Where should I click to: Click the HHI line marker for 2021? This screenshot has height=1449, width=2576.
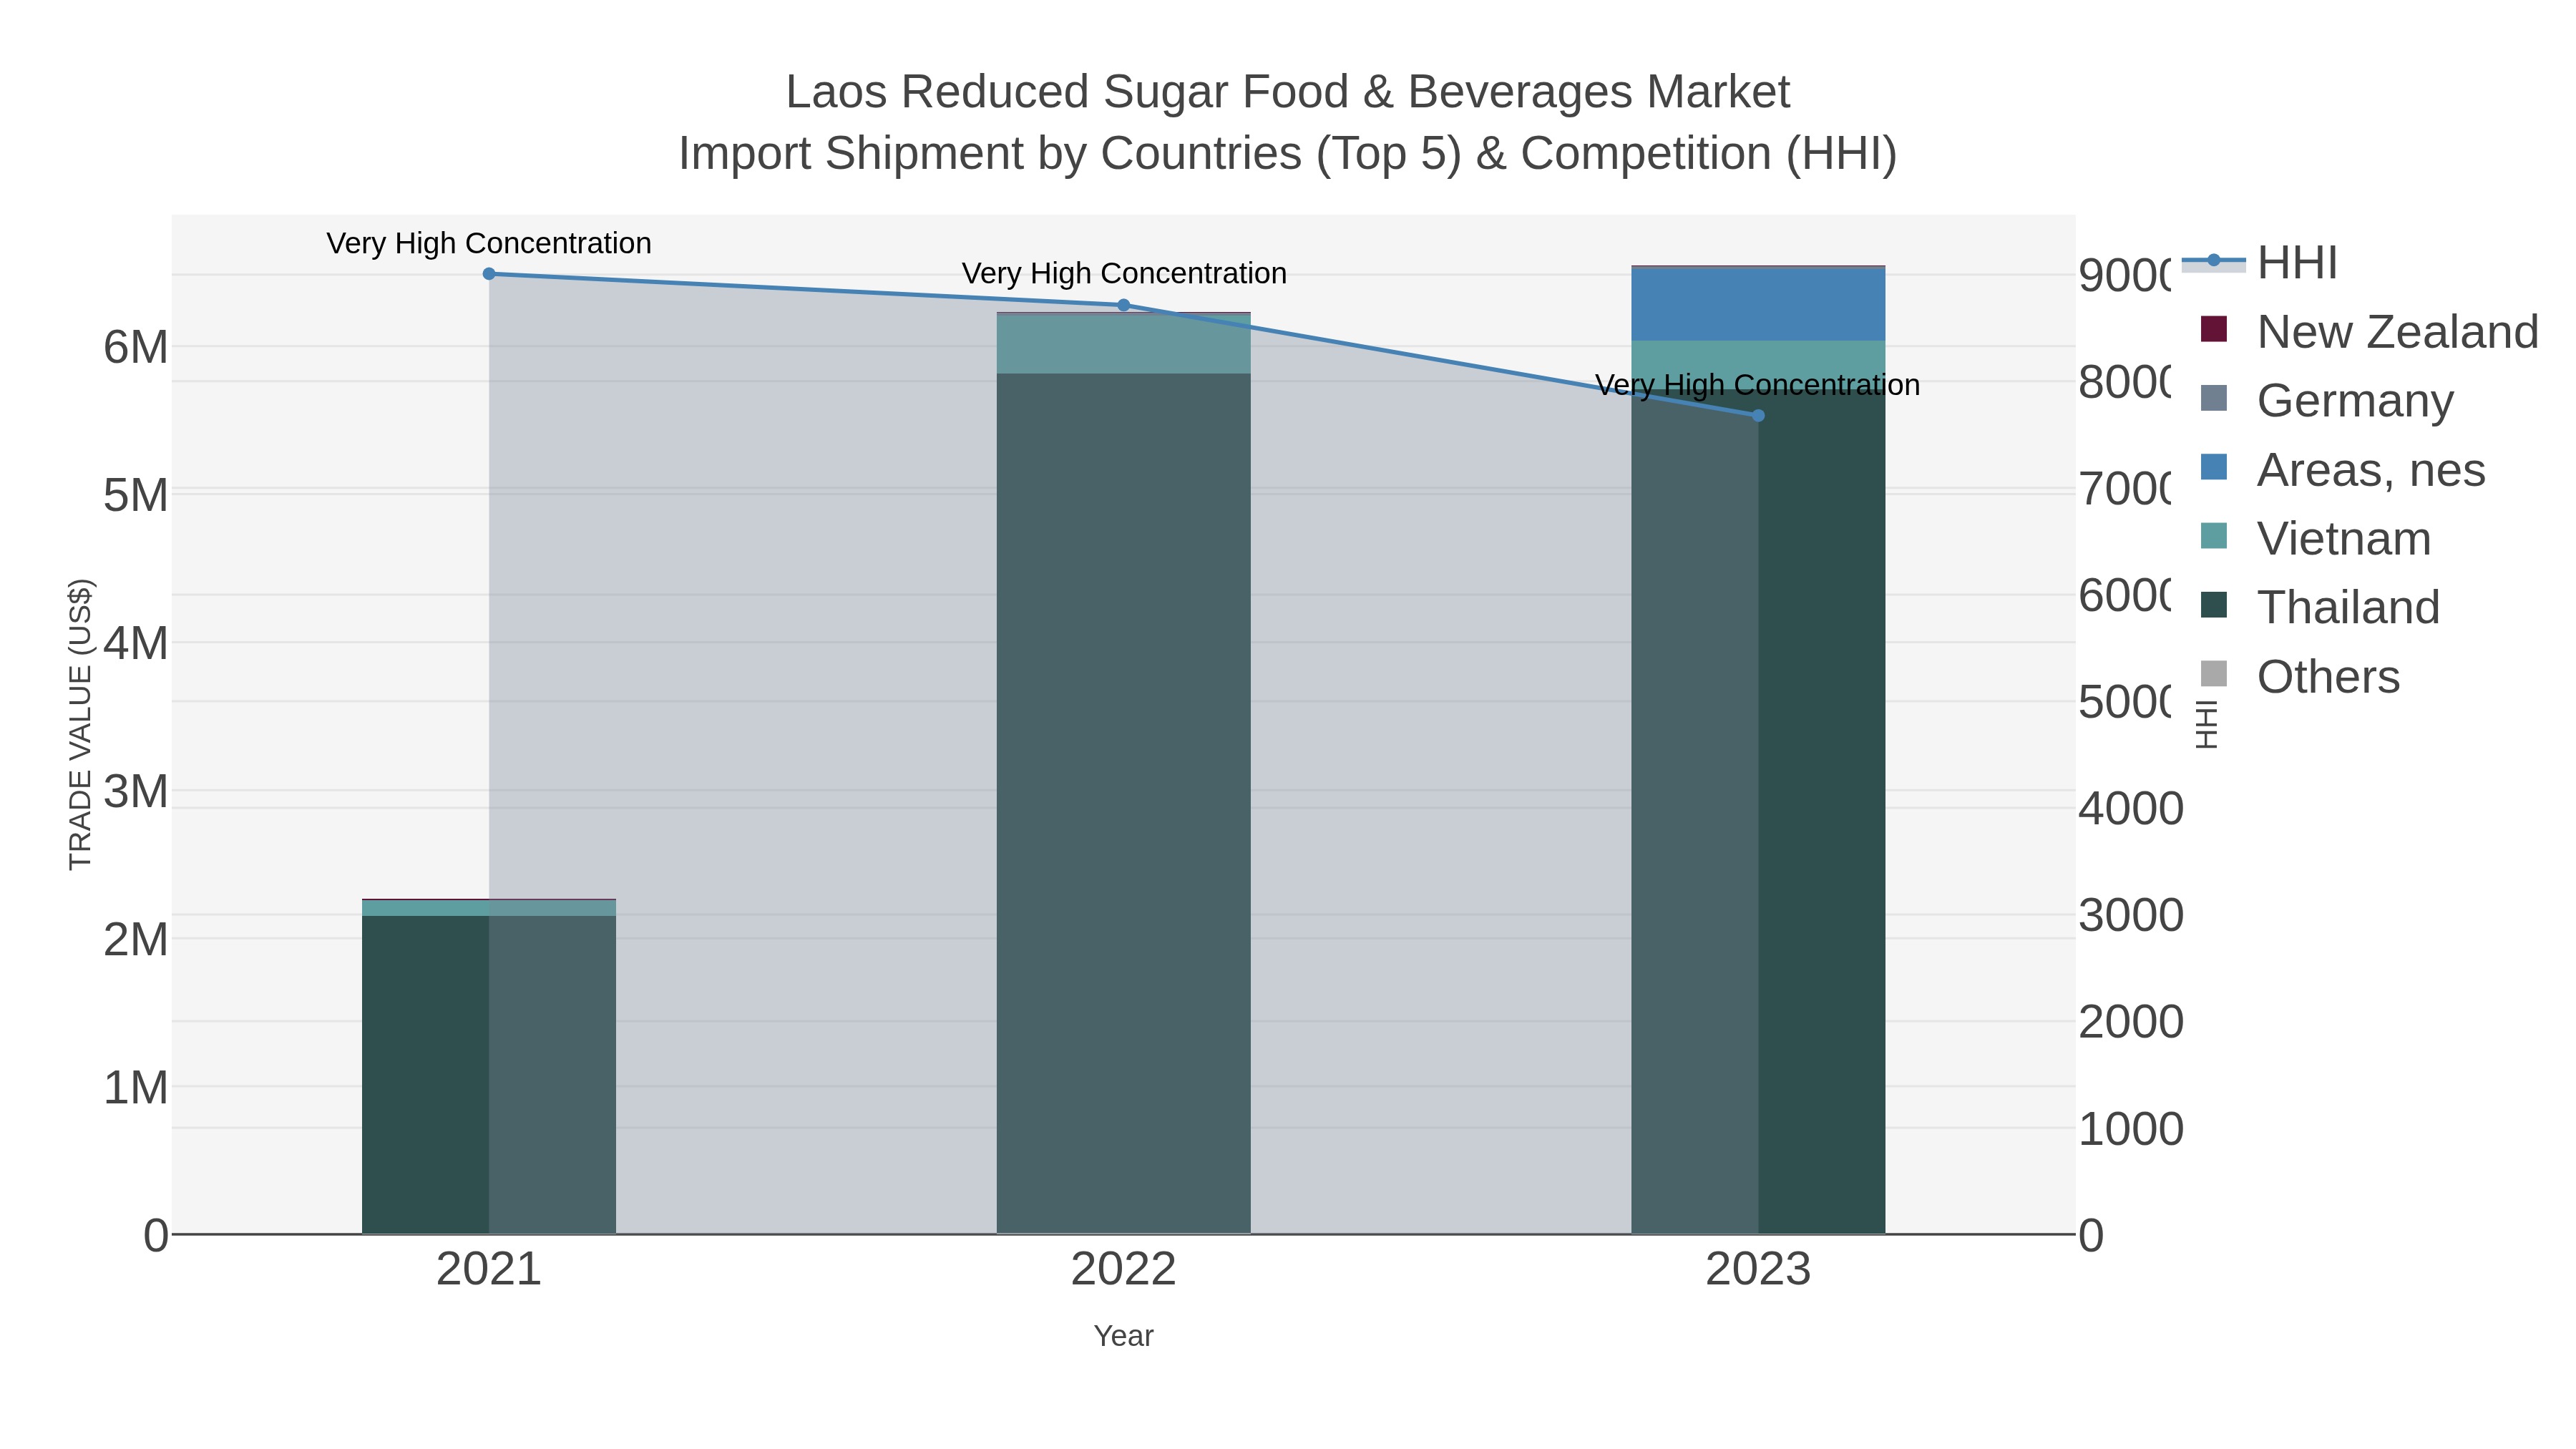489,274
